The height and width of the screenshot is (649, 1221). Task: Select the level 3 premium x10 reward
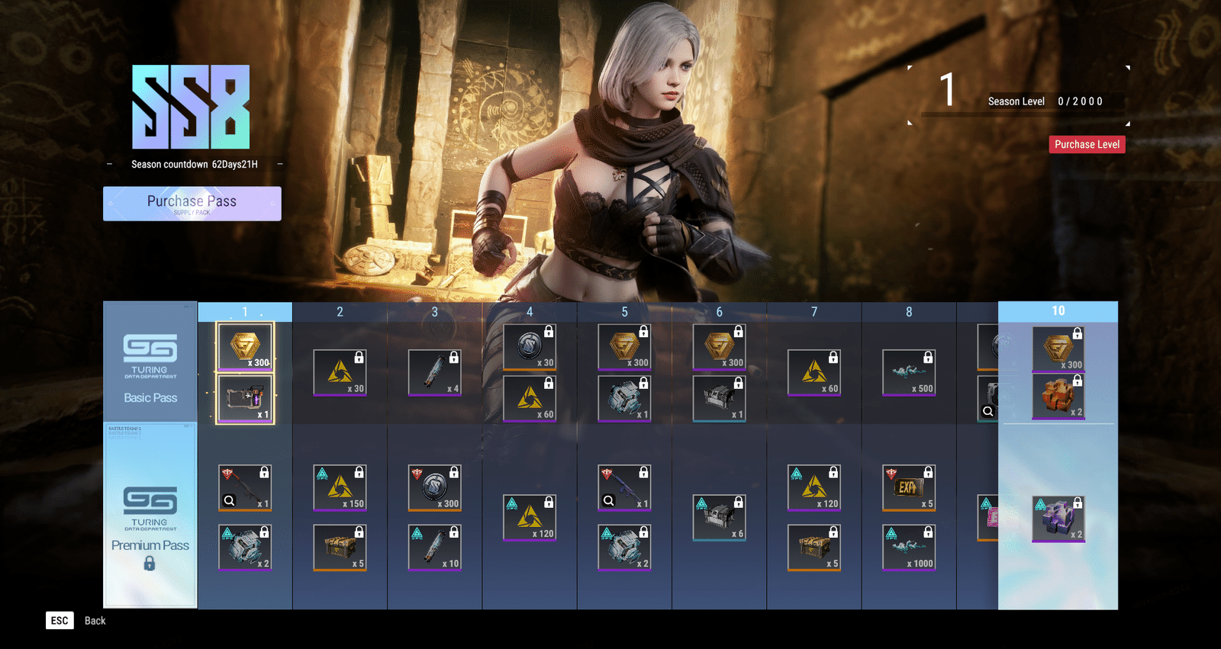[x=435, y=548]
